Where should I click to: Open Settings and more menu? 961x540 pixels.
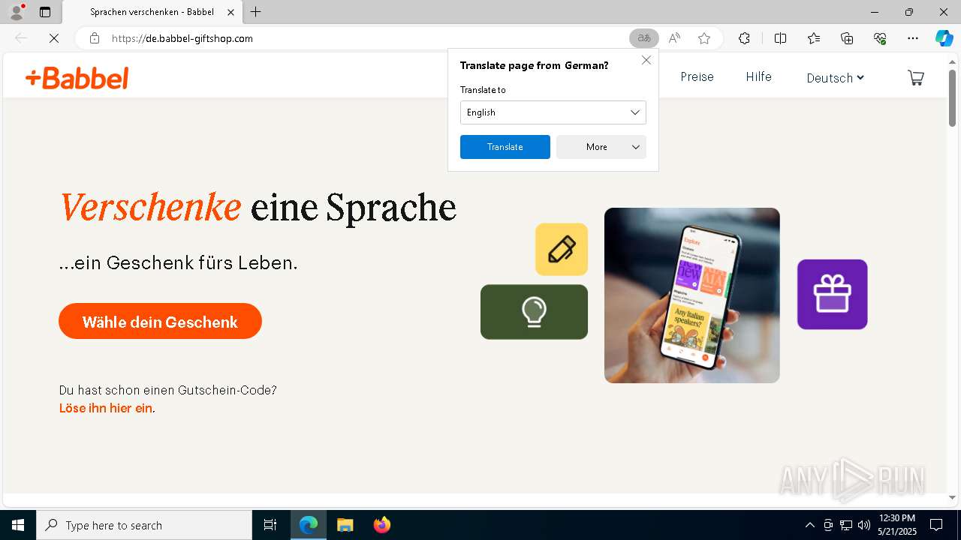[x=913, y=38]
